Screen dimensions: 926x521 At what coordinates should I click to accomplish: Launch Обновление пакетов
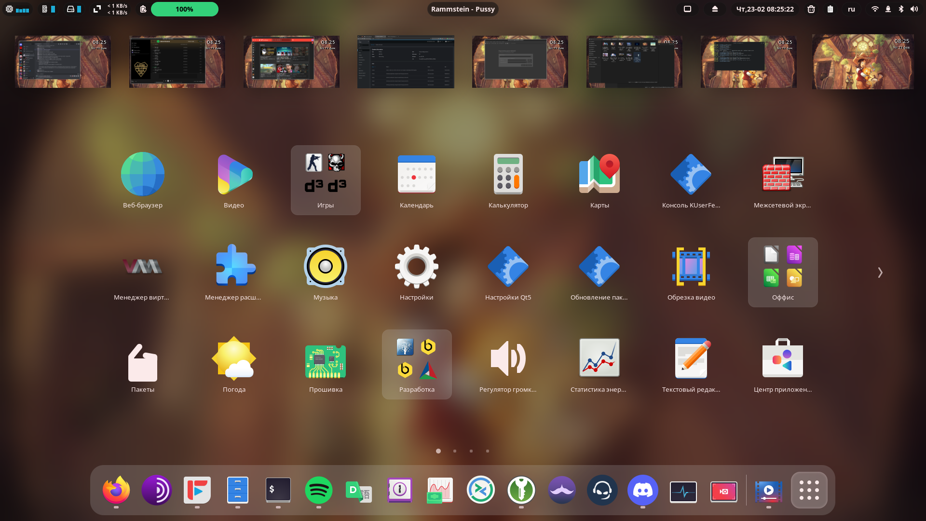[599, 272]
